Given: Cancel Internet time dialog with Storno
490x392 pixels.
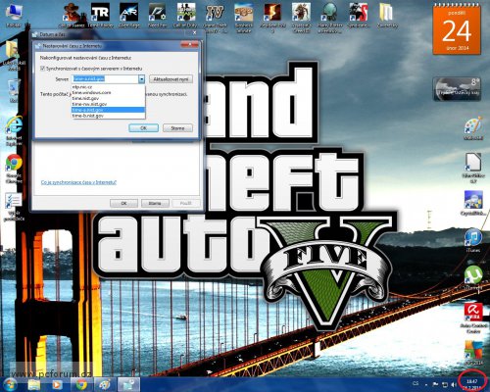Looking at the screenshot, I should click(x=177, y=128).
